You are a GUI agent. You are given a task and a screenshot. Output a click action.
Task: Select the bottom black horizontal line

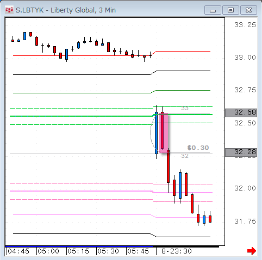[x=82, y=233]
